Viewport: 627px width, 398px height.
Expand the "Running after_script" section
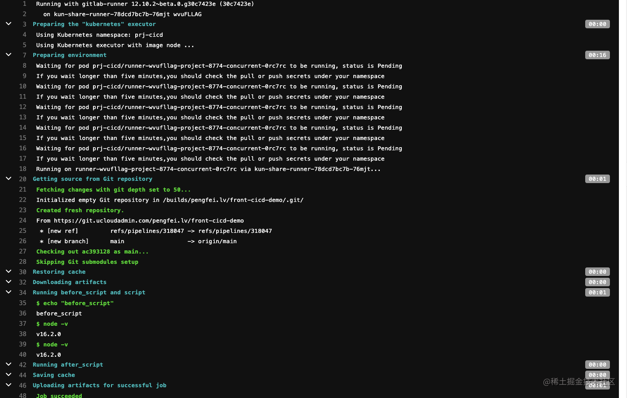pyautogui.click(x=9, y=364)
